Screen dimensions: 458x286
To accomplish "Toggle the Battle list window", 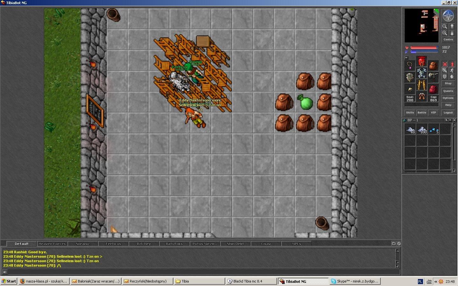I will 422,113.
